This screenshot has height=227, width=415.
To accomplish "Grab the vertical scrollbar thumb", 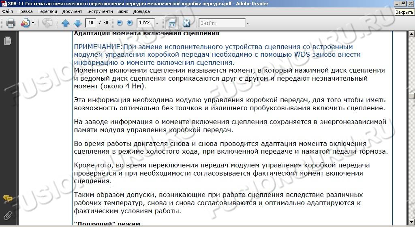I will pyautogui.click(x=412, y=96).
